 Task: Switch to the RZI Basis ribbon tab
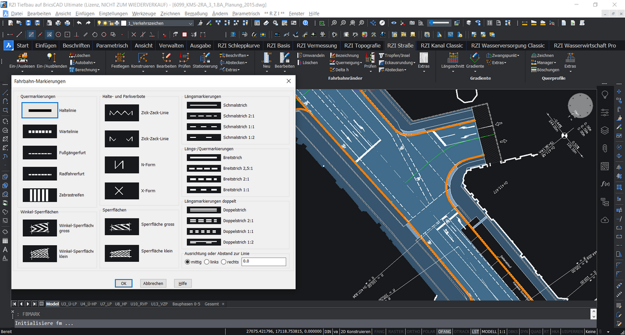278,45
